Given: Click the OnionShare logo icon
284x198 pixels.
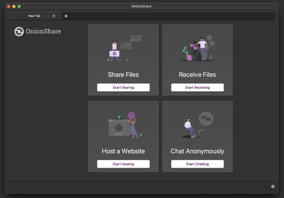Looking at the screenshot, I should pyautogui.click(x=19, y=32).
